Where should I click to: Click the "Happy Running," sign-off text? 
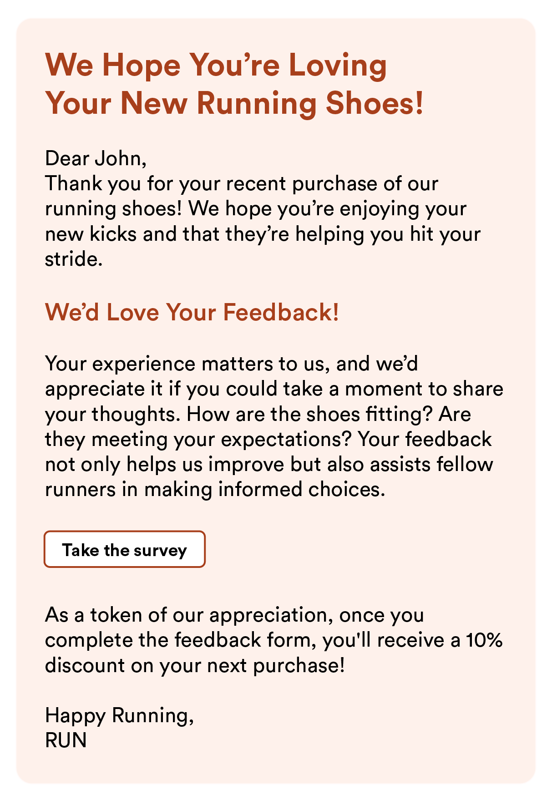point(119,715)
